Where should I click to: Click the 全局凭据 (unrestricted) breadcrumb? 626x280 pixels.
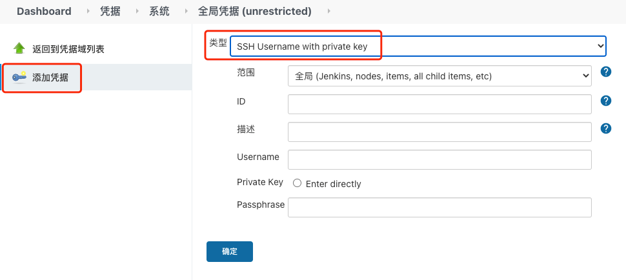(x=254, y=11)
